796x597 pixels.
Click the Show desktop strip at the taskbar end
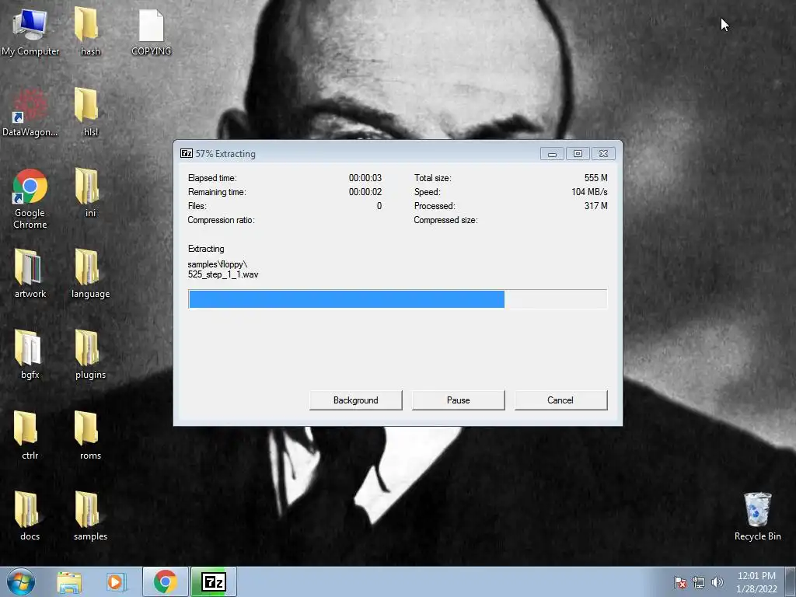click(791, 581)
